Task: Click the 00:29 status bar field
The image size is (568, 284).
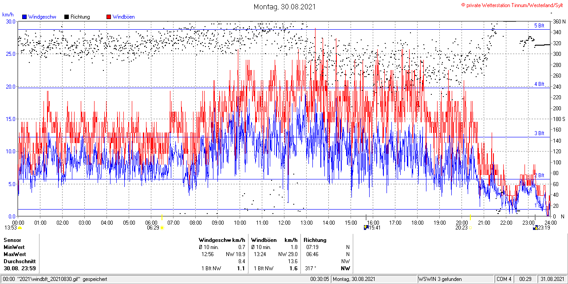Action: coord(525,279)
